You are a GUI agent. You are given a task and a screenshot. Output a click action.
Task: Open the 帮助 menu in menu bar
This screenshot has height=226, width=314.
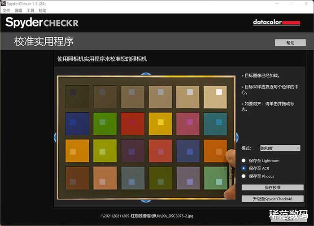[x=43, y=10]
